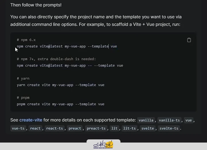Click the lit-ts template tag
Viewport: 207px width, 150px height.
pyautogui.click(x=129, y=128)
